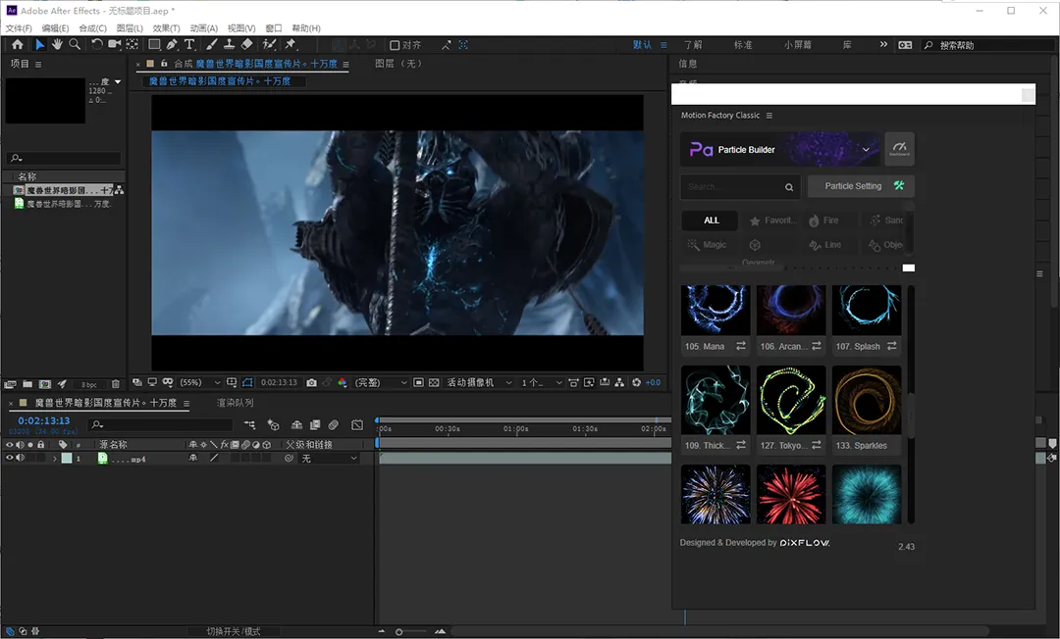Select the horizontal Type tool
Screen dimensions: 1060x639
coord(189,45)
